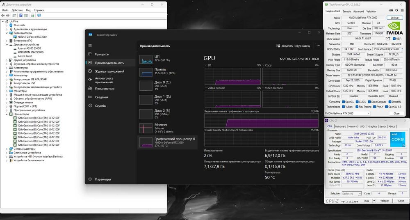The width and height of the screenshot is (410, 220).
Task: Click the Bus Interface question mark in GPU-Z
Action: tap(402, 49)
